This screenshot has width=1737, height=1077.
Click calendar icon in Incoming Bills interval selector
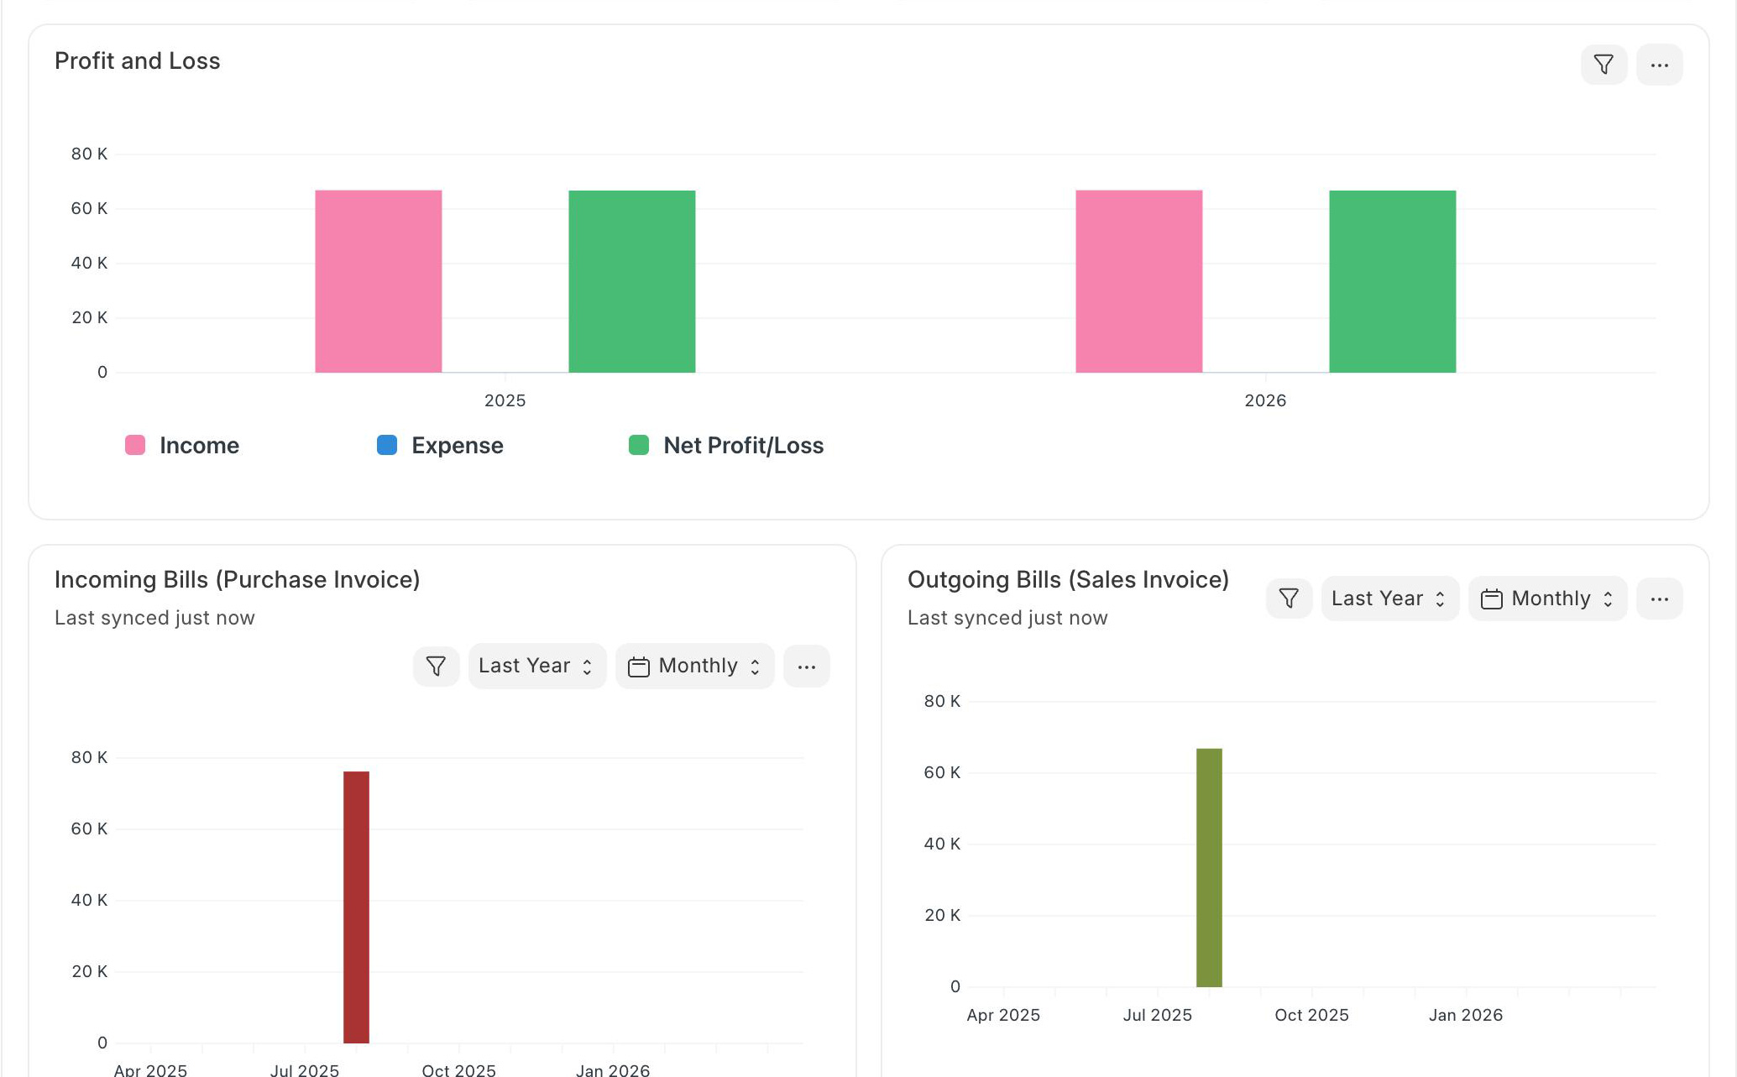pyautogui.click(x=639, y=667)
